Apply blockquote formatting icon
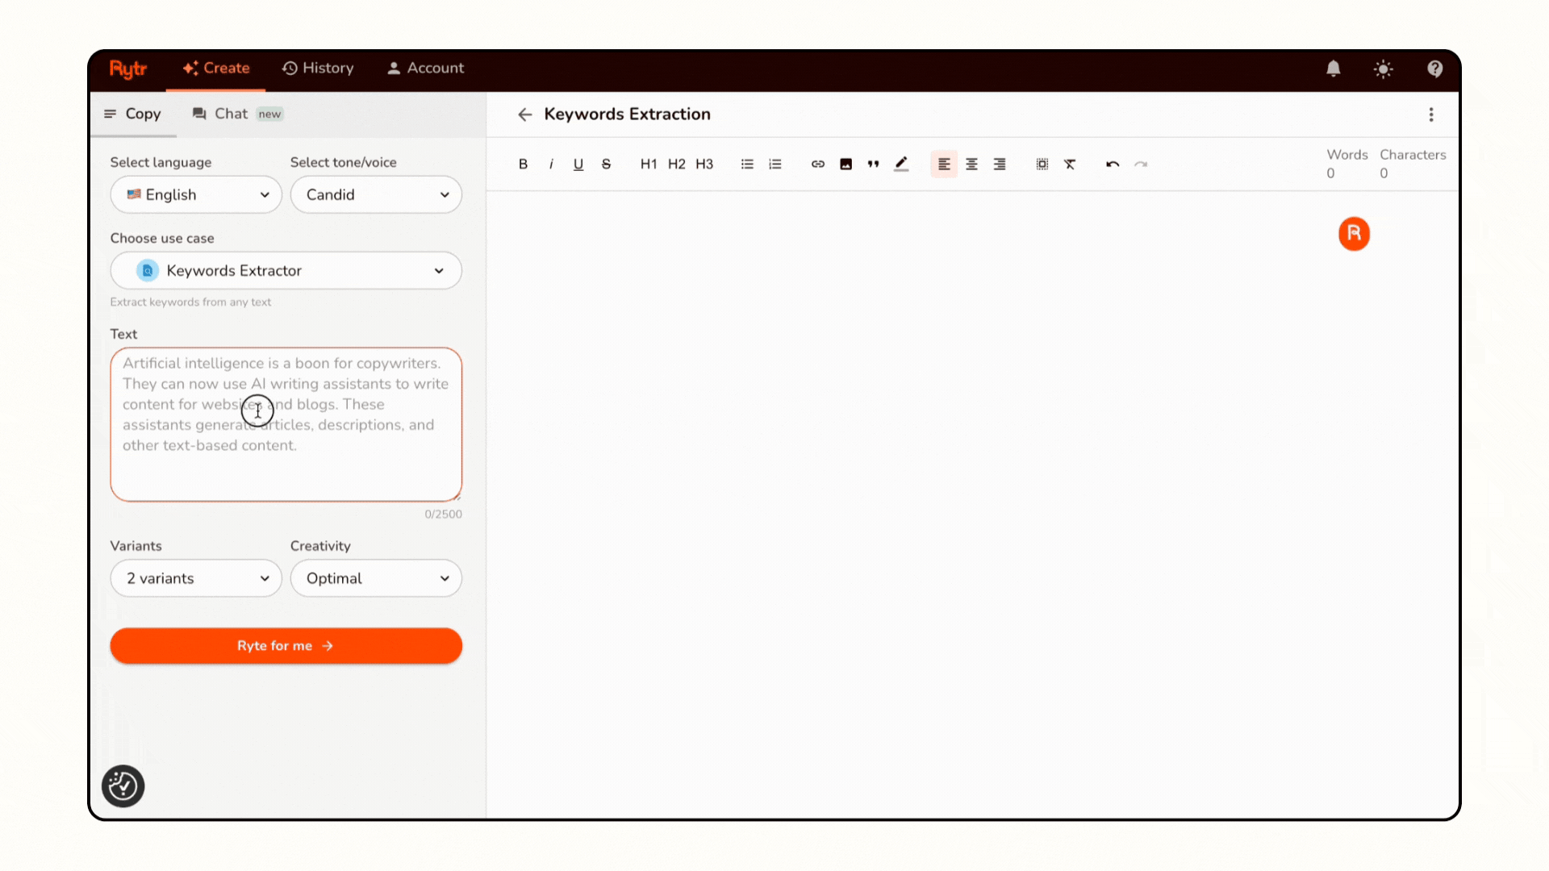The width and height of the screenshot is (1549, 871). pos(873,164)
